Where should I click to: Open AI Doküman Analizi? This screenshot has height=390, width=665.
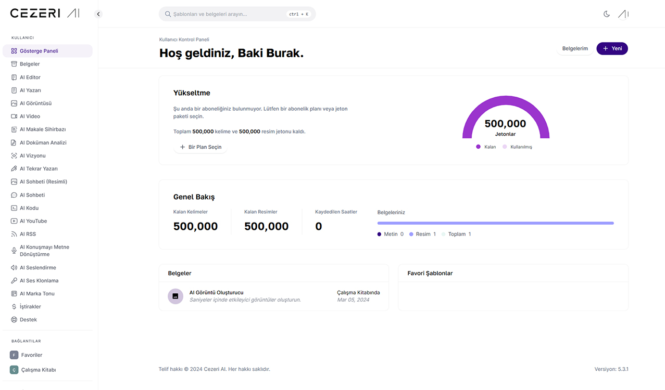click(x=44, y=142)
